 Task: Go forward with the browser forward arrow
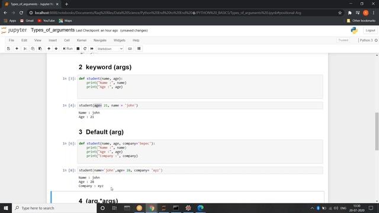pyautogui.click(x=13, y=13)
